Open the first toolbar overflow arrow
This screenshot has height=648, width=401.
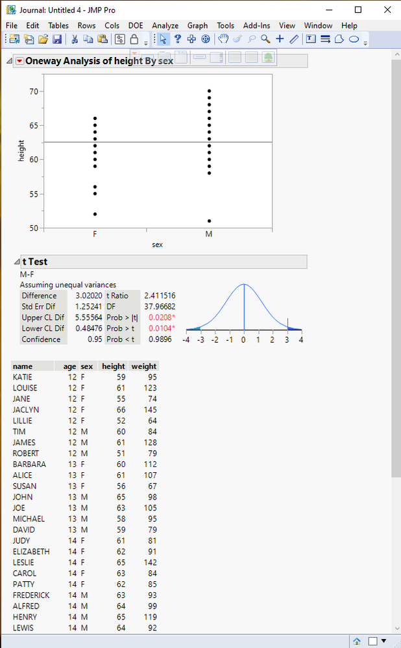[x=146, y=43]
